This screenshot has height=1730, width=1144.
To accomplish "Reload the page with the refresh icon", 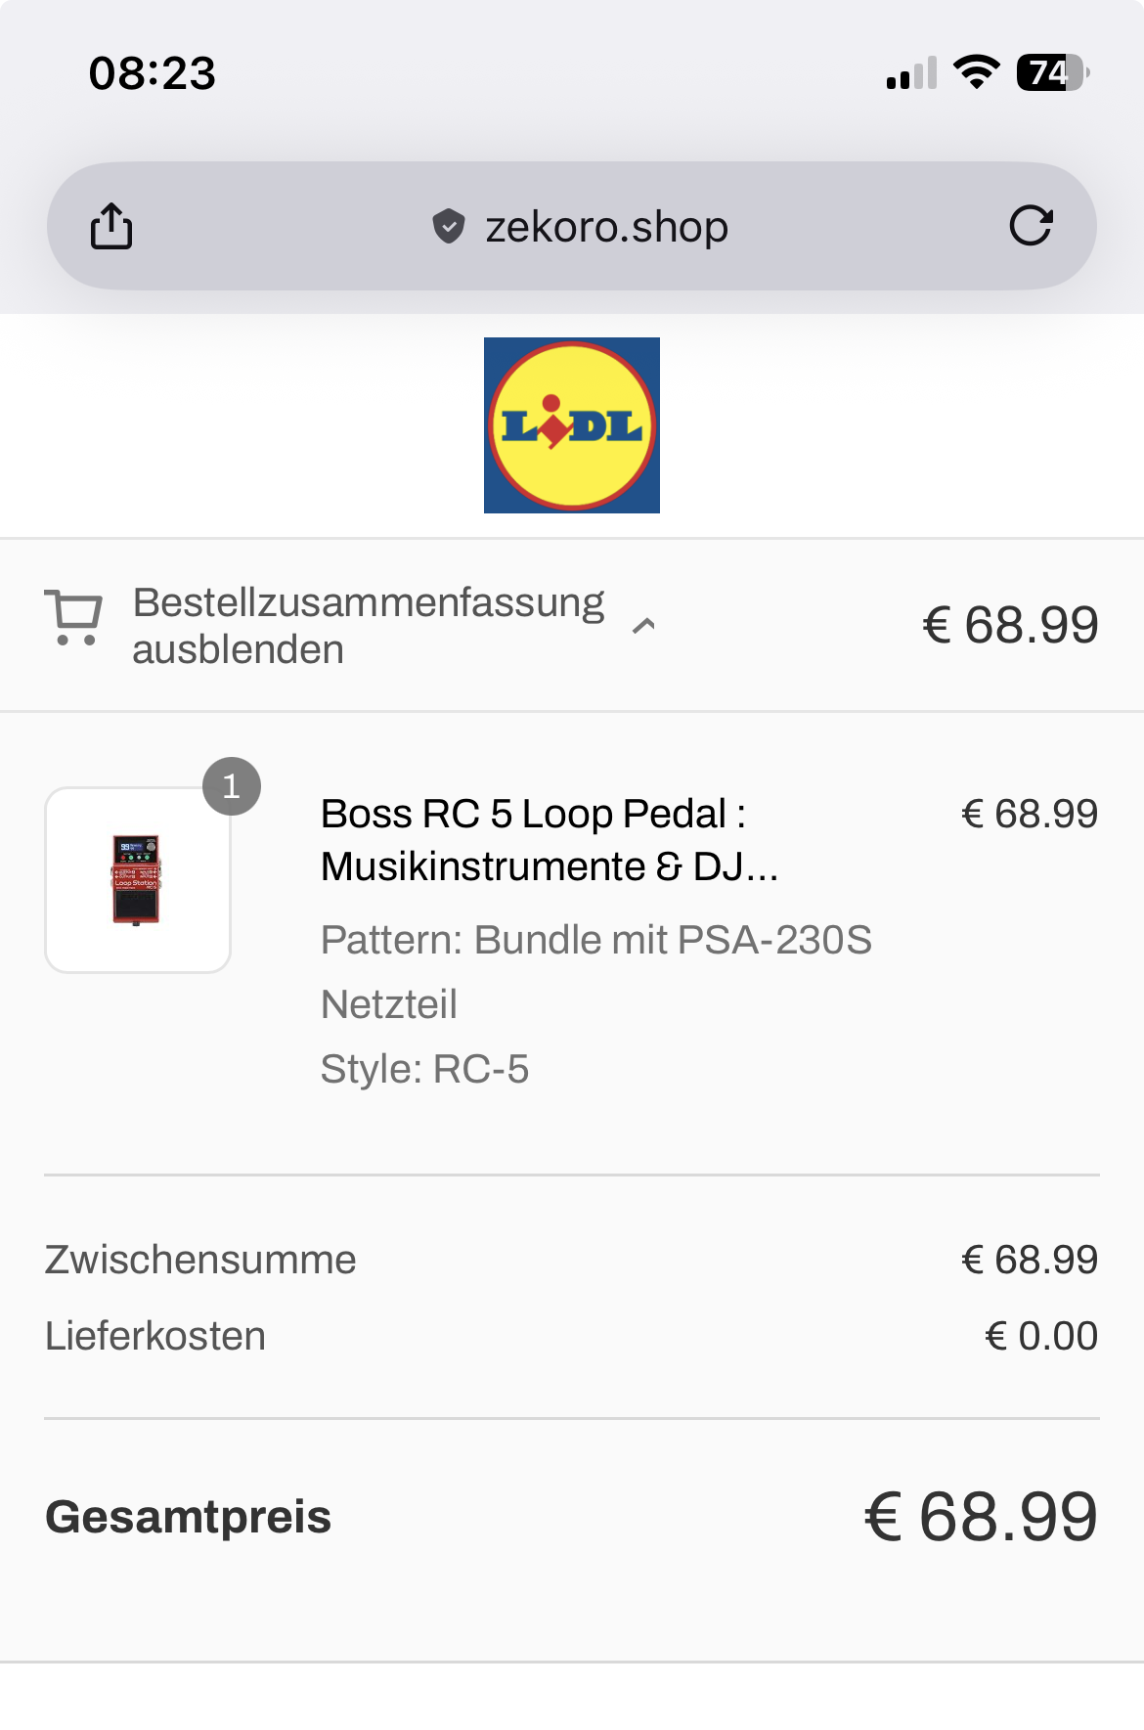I will (x=1031, y=226).
